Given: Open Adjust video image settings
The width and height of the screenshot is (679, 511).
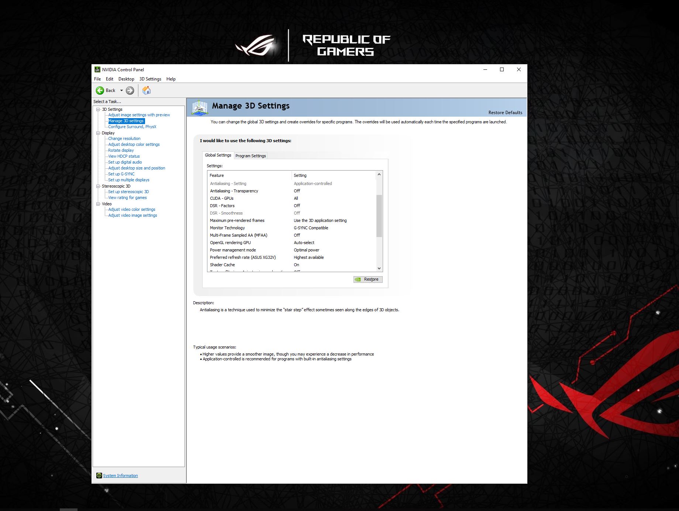Looking at the screenshot, I should (x=132, y=215).
